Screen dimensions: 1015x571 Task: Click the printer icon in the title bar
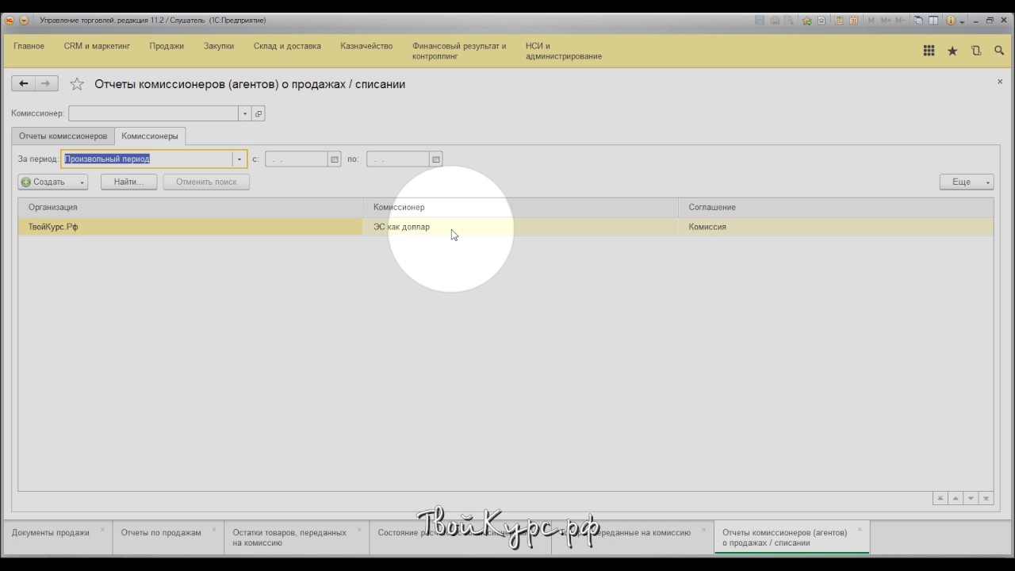tap(775, 21)
